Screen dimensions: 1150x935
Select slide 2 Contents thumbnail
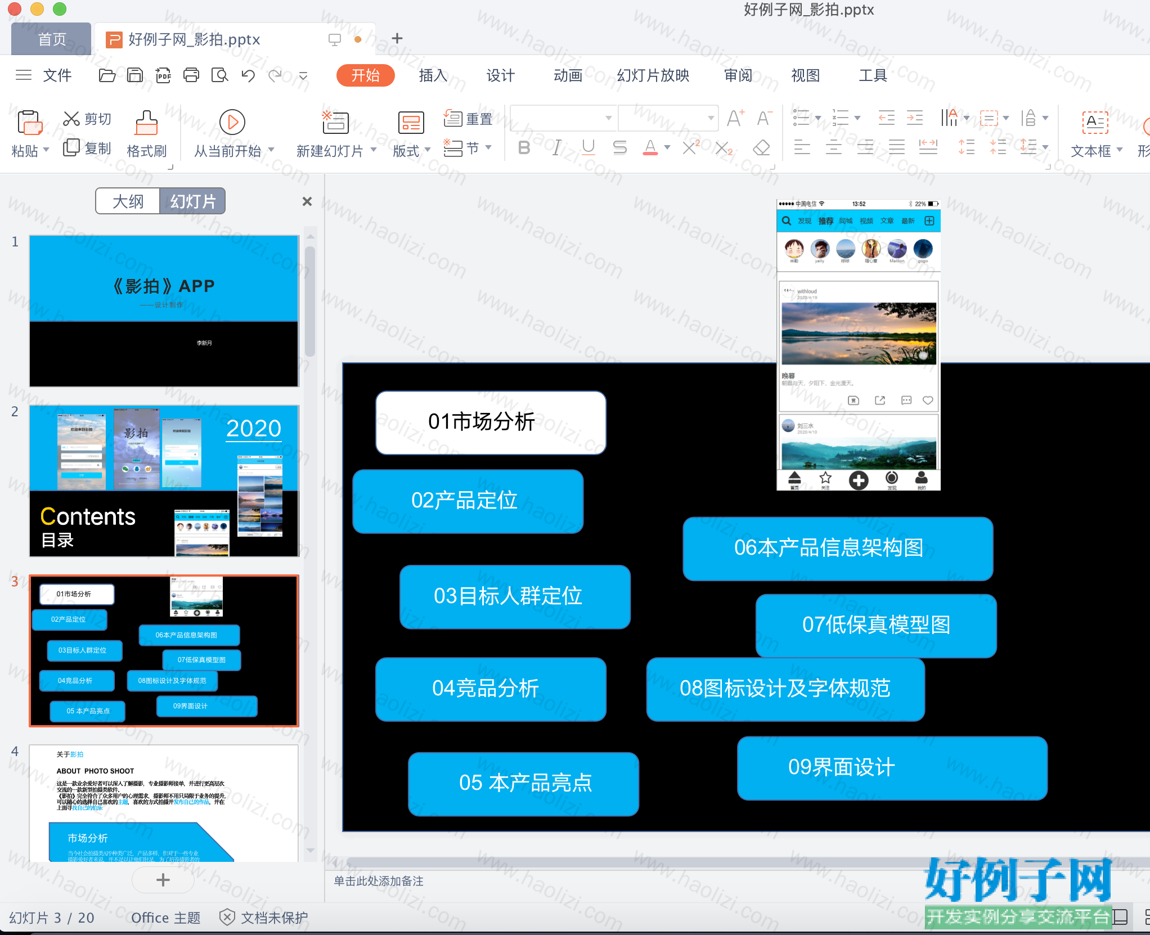(x=164, y=481)
